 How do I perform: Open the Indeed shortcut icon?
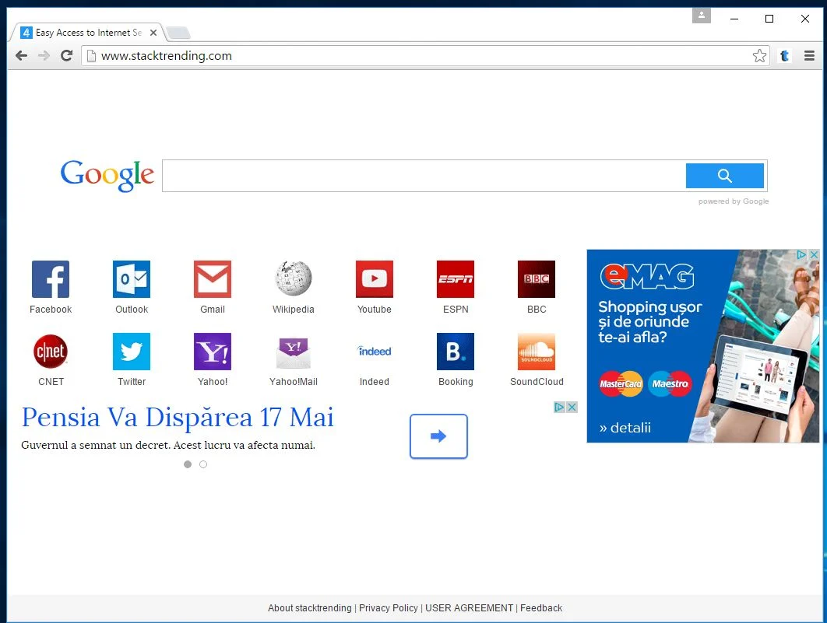coord(375,352)
